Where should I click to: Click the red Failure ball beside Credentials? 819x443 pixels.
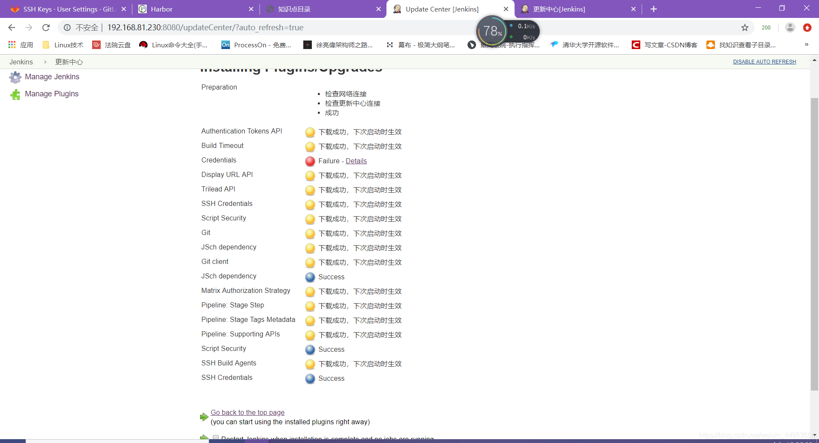click(310, 161)
